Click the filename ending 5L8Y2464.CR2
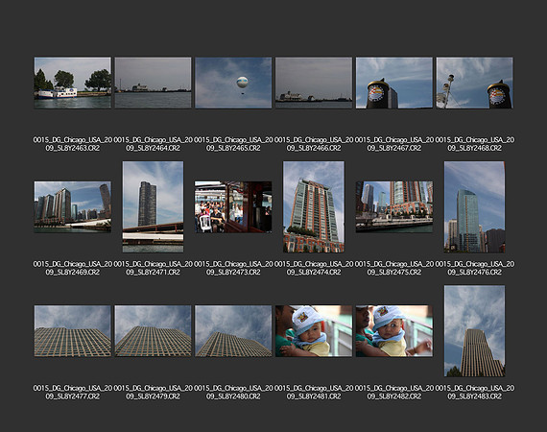 click(153, 144)
